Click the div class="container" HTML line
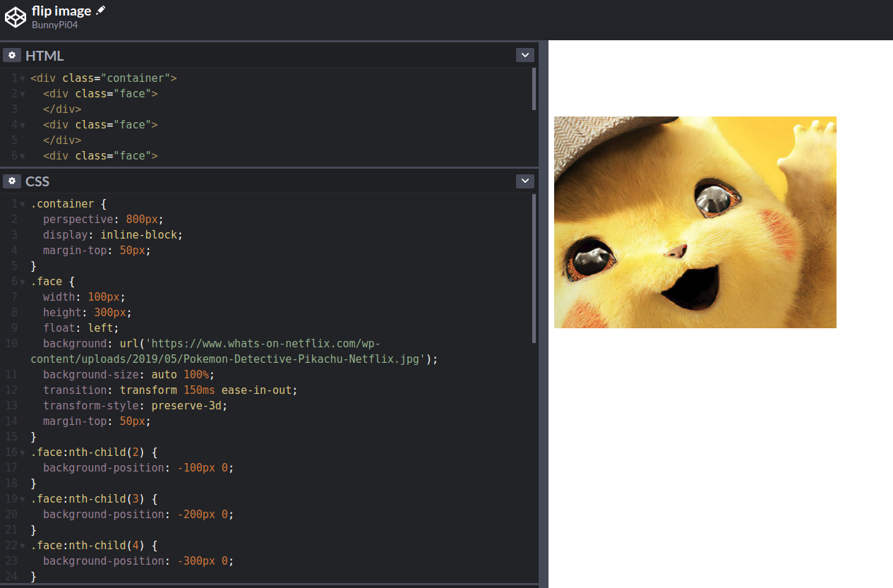 (x=104, y=78)
